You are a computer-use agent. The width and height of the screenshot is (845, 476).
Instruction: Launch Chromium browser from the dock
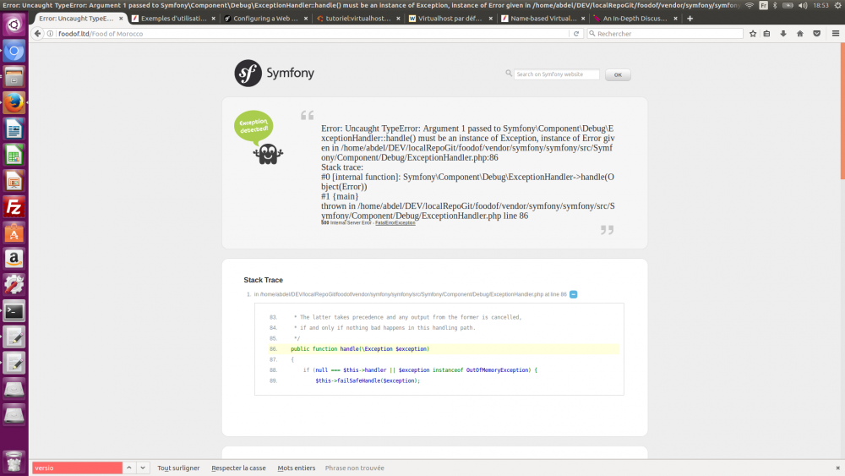(x=14, y=52)
